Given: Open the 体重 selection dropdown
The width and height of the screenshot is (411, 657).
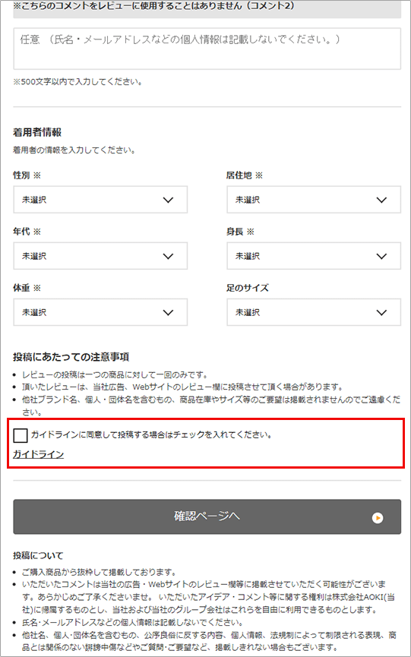Looking at the screenshot, I should point(100,312).
